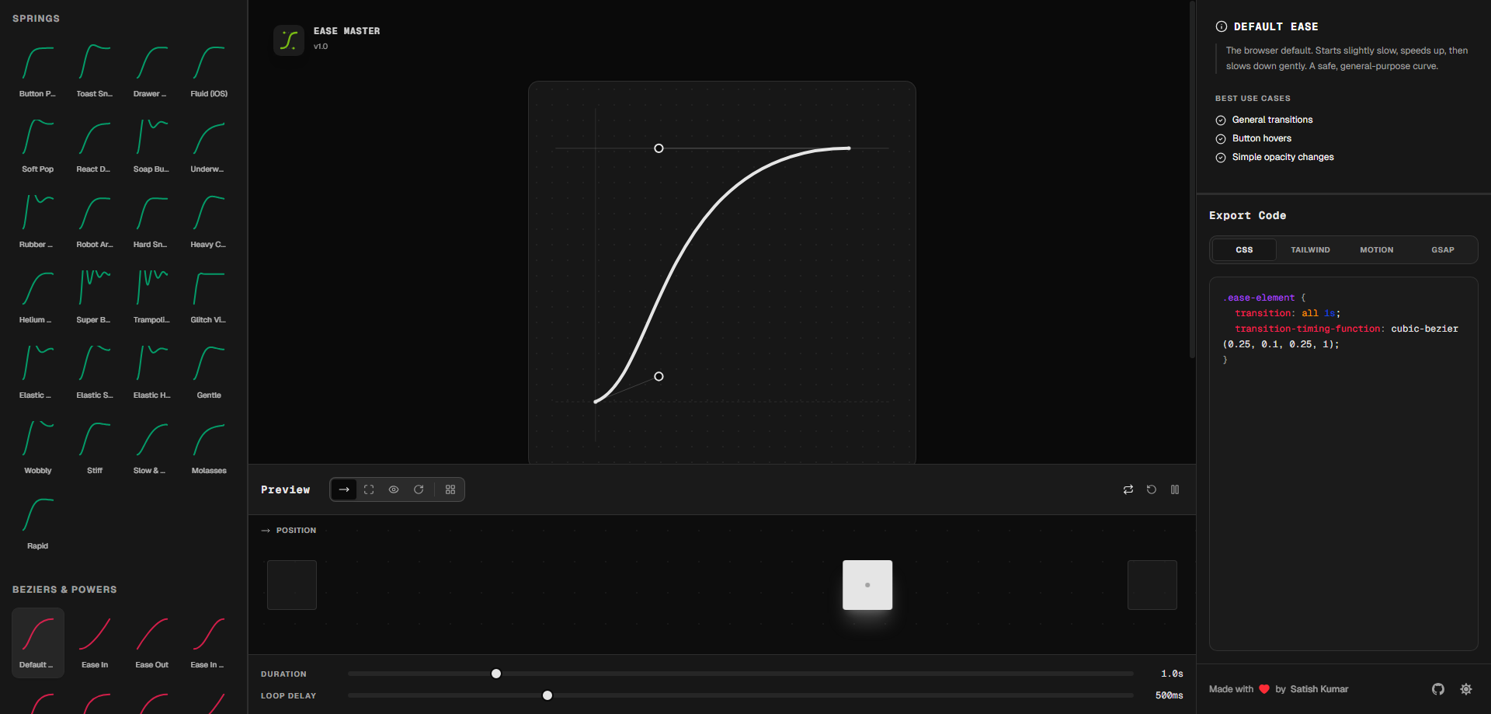This screenshot has width=1491, height=714.
Task: Open the project GitHub repository icon
Action: pyautogui.click(x=1438, y=689)
